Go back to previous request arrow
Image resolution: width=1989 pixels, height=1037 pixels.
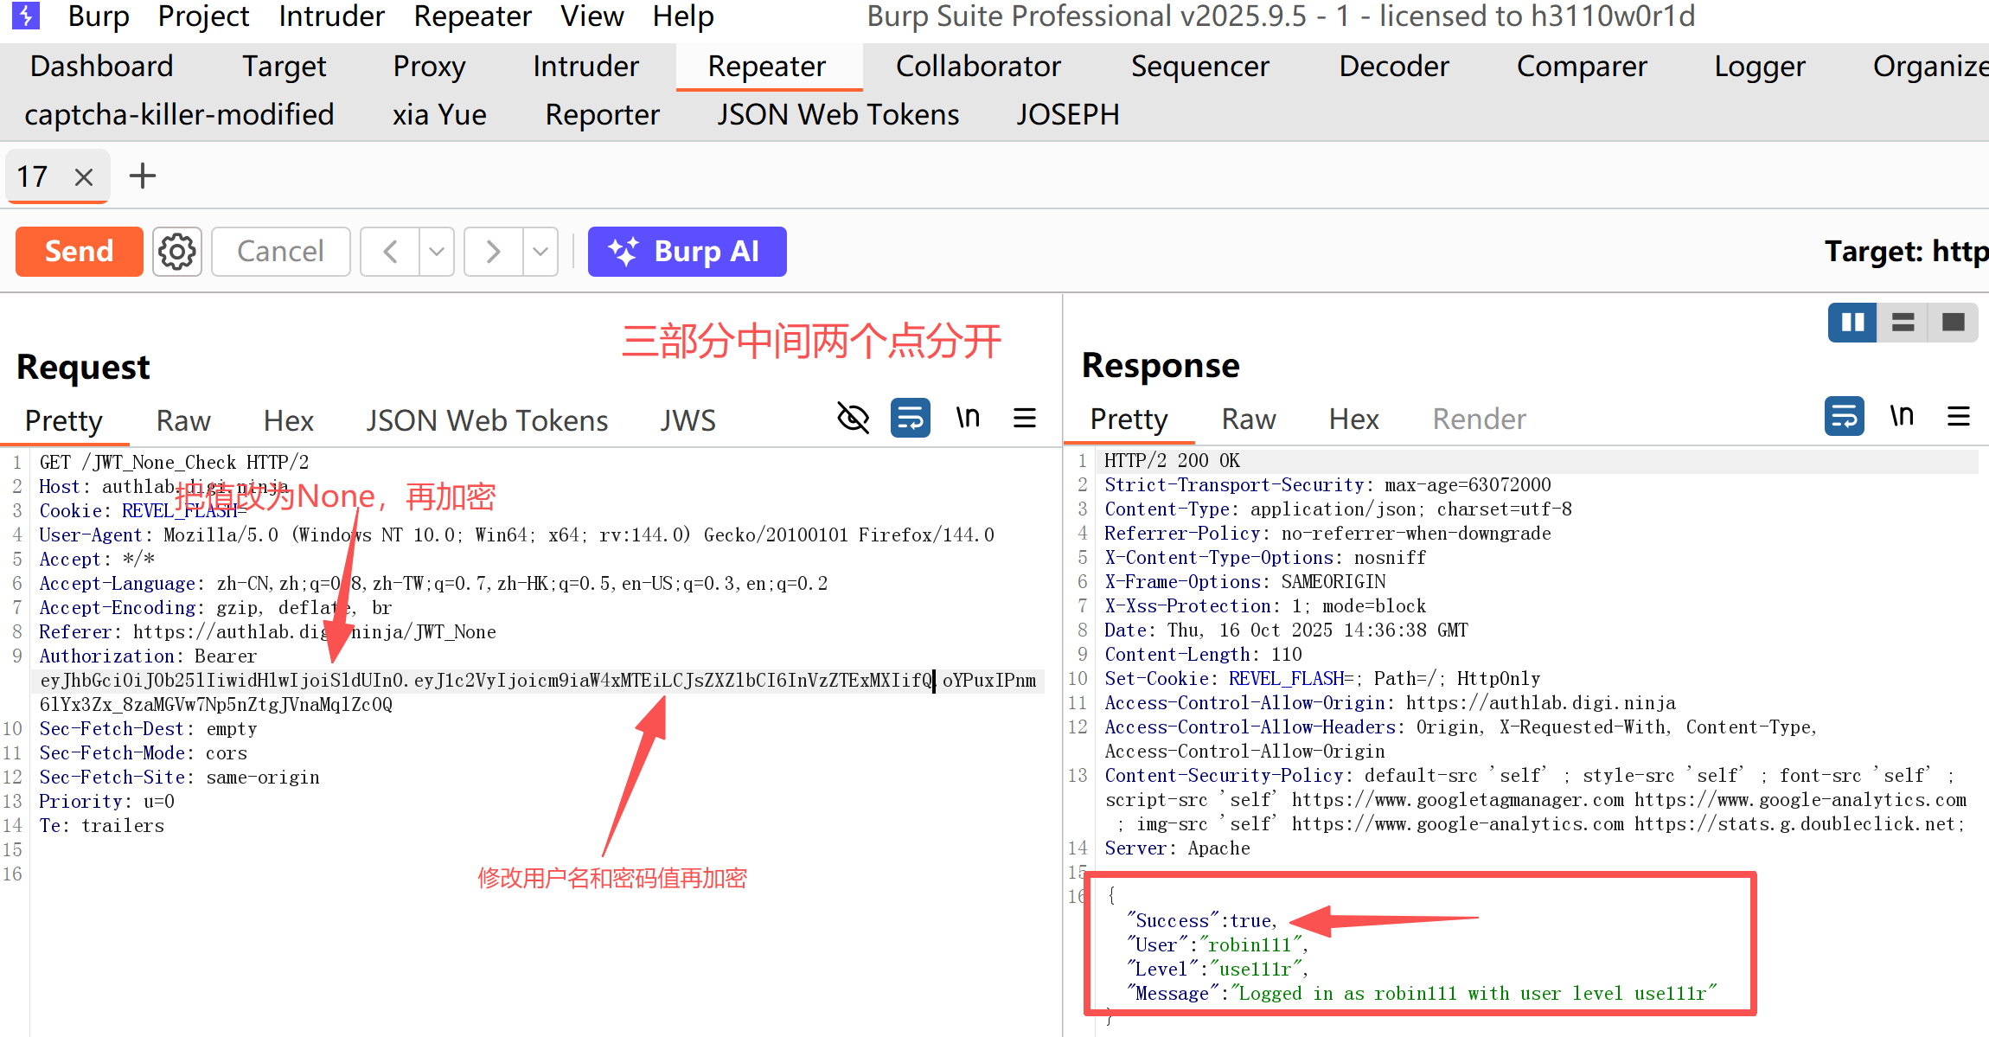[x=390, y=252]
